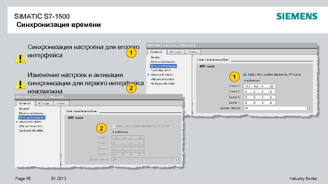Click the PROFINET interface_1 [Module] title bar

(x=99, y=97)
